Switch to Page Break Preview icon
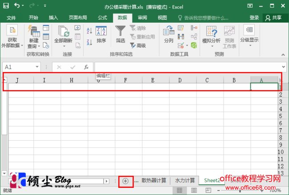Viewport: 289px width, 195px height. point(208,190)
